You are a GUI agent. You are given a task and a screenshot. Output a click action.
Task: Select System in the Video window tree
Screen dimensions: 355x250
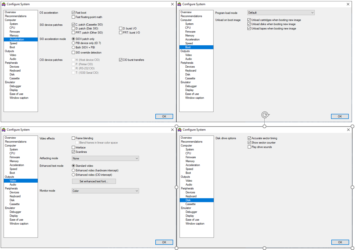pyautogui.click(x=14, y=149)
